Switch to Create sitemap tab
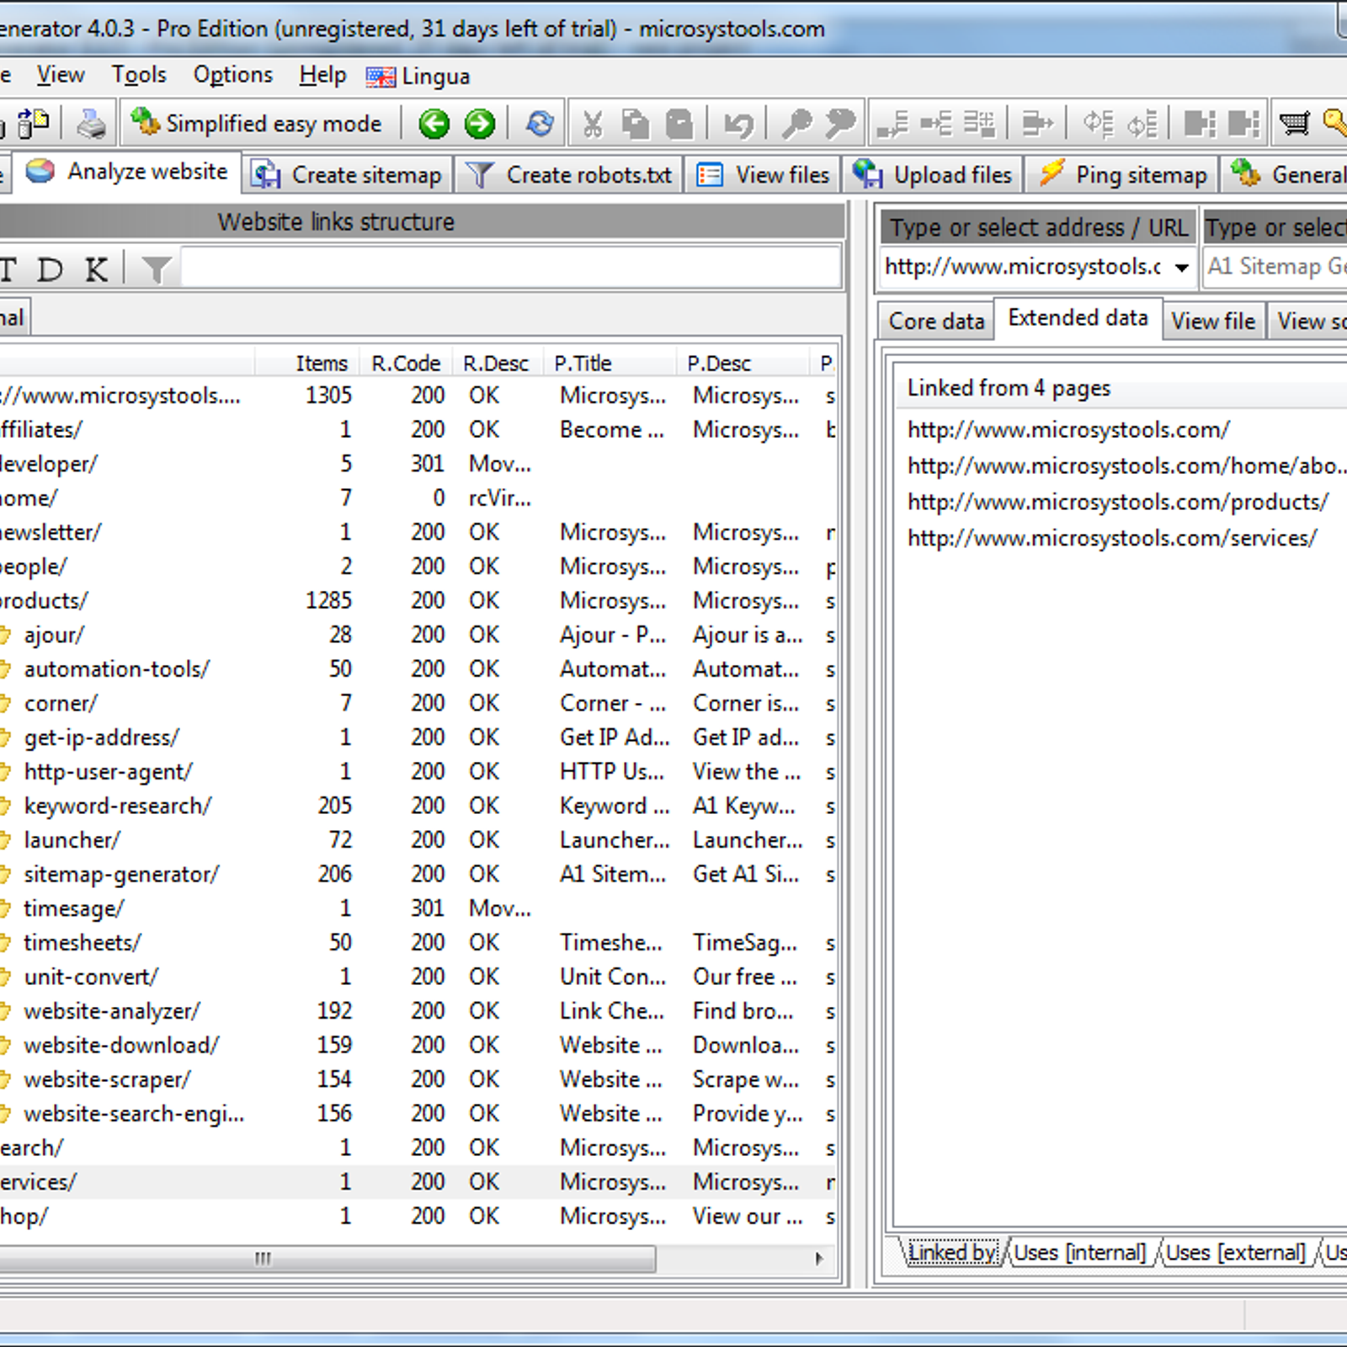This screenshot has width=1347, height=1347. (x=348, y=175)
